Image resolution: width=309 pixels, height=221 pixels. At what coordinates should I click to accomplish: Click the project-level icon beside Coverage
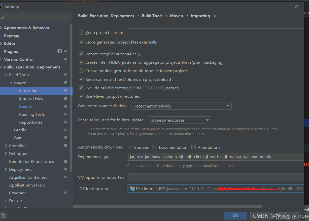66,193
